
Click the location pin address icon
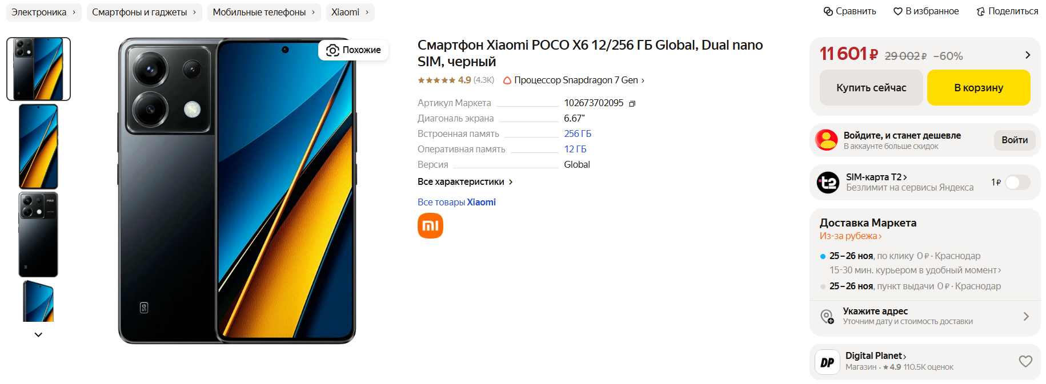(827, 316)
